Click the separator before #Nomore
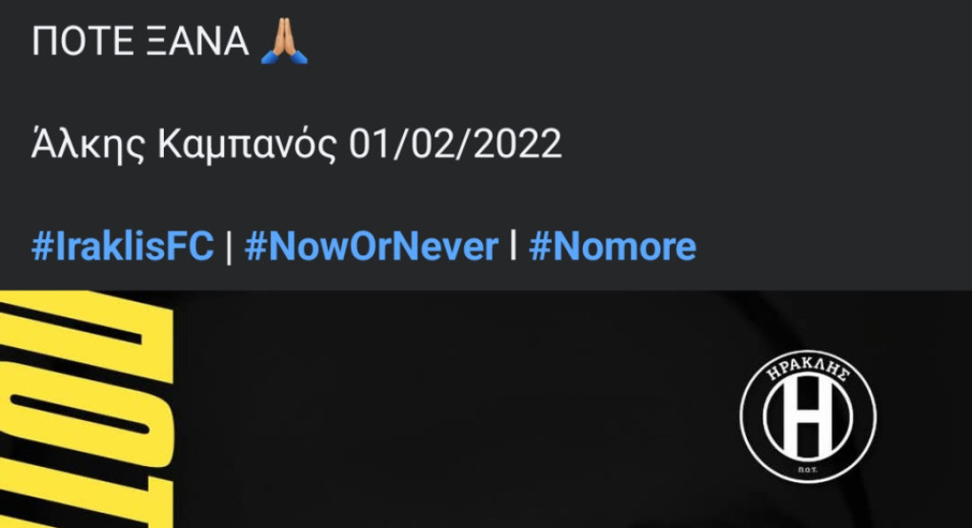This screenshot has width=972, height=528. (514, 245)
